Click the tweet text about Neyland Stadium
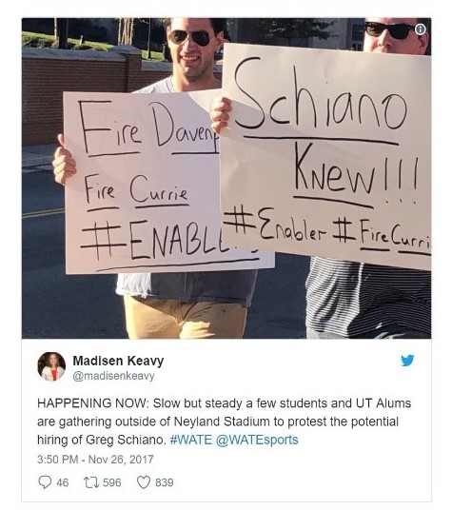Image resolution: width=452 pixels, height=510 pixels. click(225, 422)
